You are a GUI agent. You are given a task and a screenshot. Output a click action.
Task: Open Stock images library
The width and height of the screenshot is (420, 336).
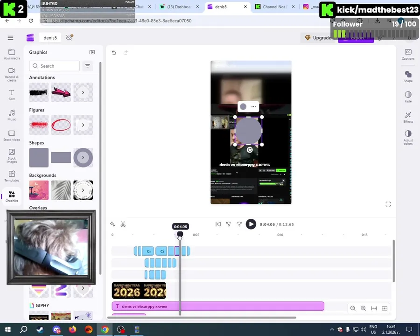coord(12,156)
